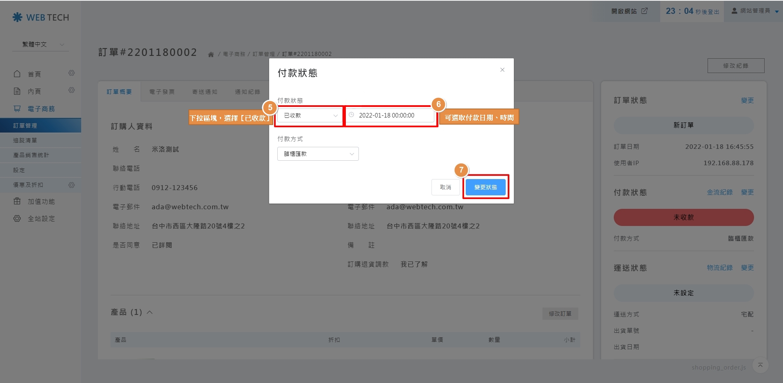Click the home icon in breadcrumb
Viewport: 783px width, 383px height.
211,54
